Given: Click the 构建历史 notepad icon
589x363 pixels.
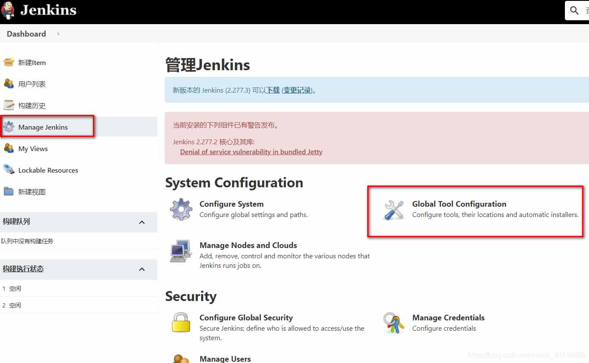Looking at the screenshot, I should coord(9,105).
